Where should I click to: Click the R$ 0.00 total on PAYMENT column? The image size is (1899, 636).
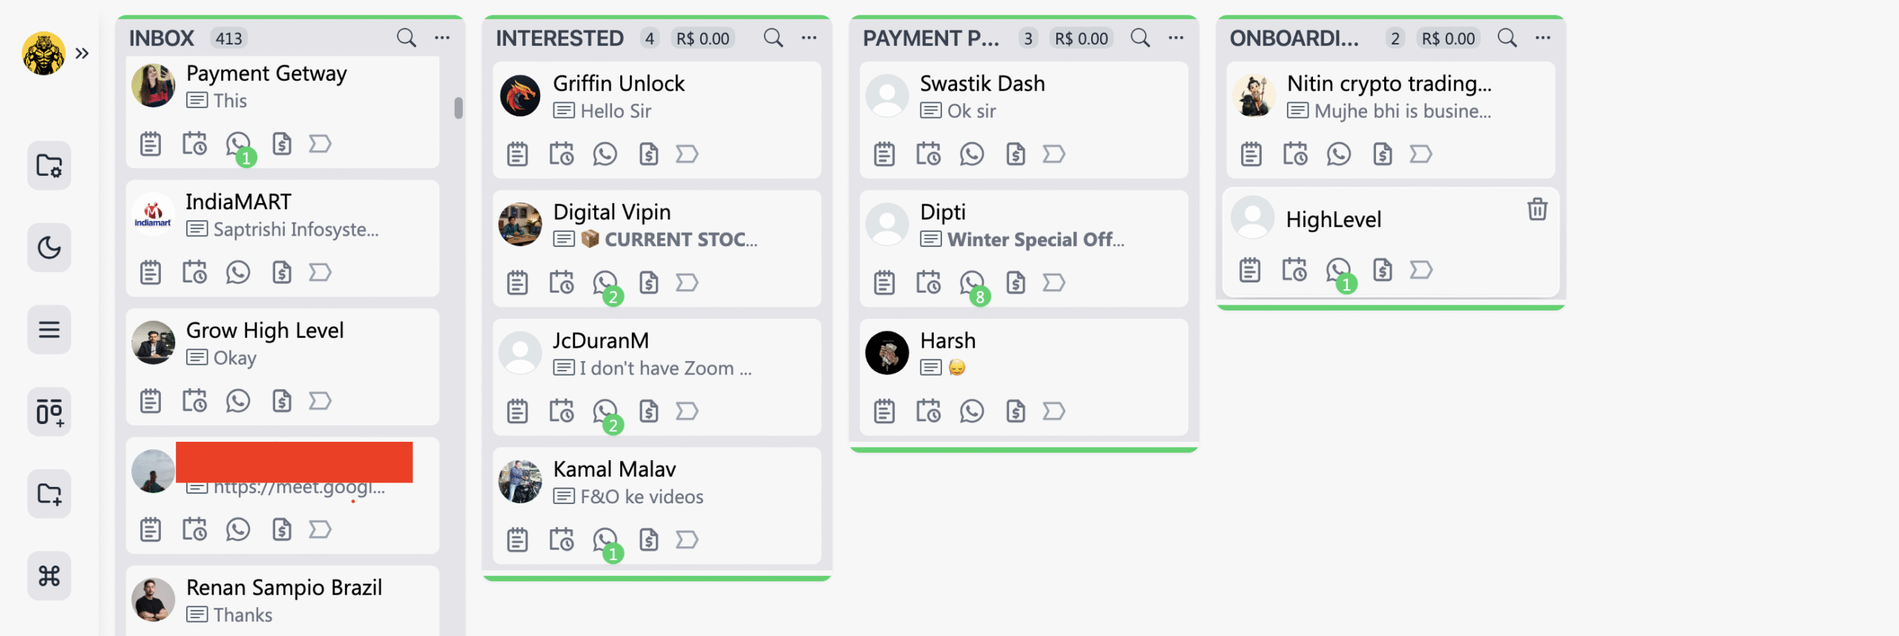pyautogui.click(x=1082, y=37)
